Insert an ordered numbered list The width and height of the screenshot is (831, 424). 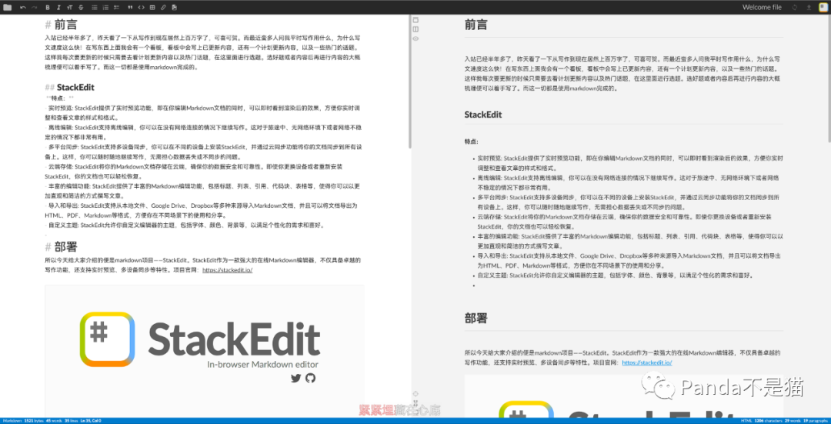105,8
